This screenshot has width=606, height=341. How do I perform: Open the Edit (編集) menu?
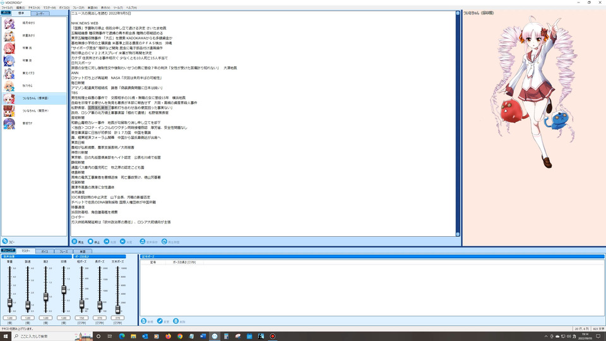pyautogui.click(x=20, y=8)
